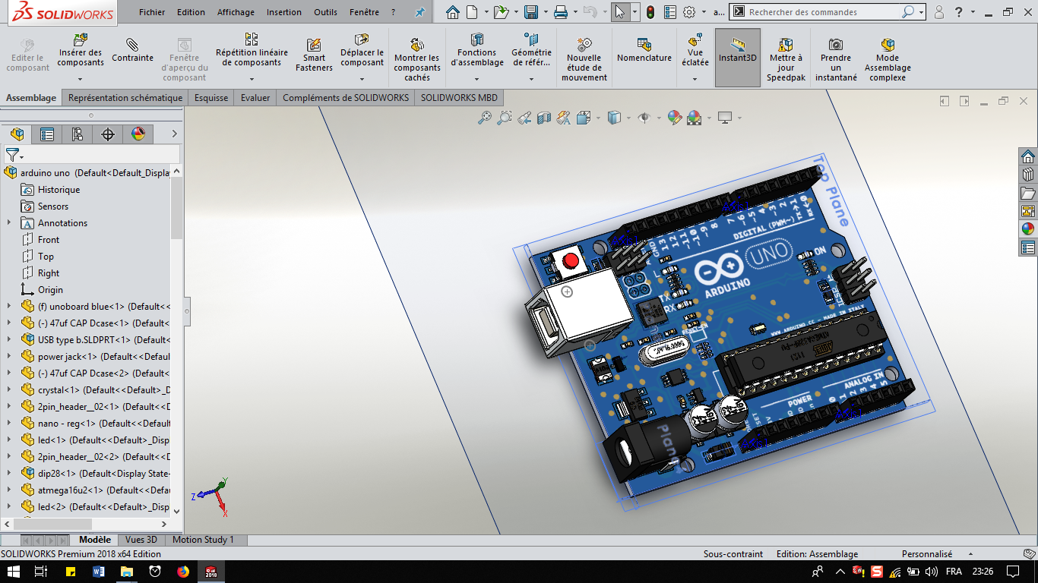This screenshot has width=1038, height=583.
Task: Expand the power jack<1> component
Action: pos(9,356)
